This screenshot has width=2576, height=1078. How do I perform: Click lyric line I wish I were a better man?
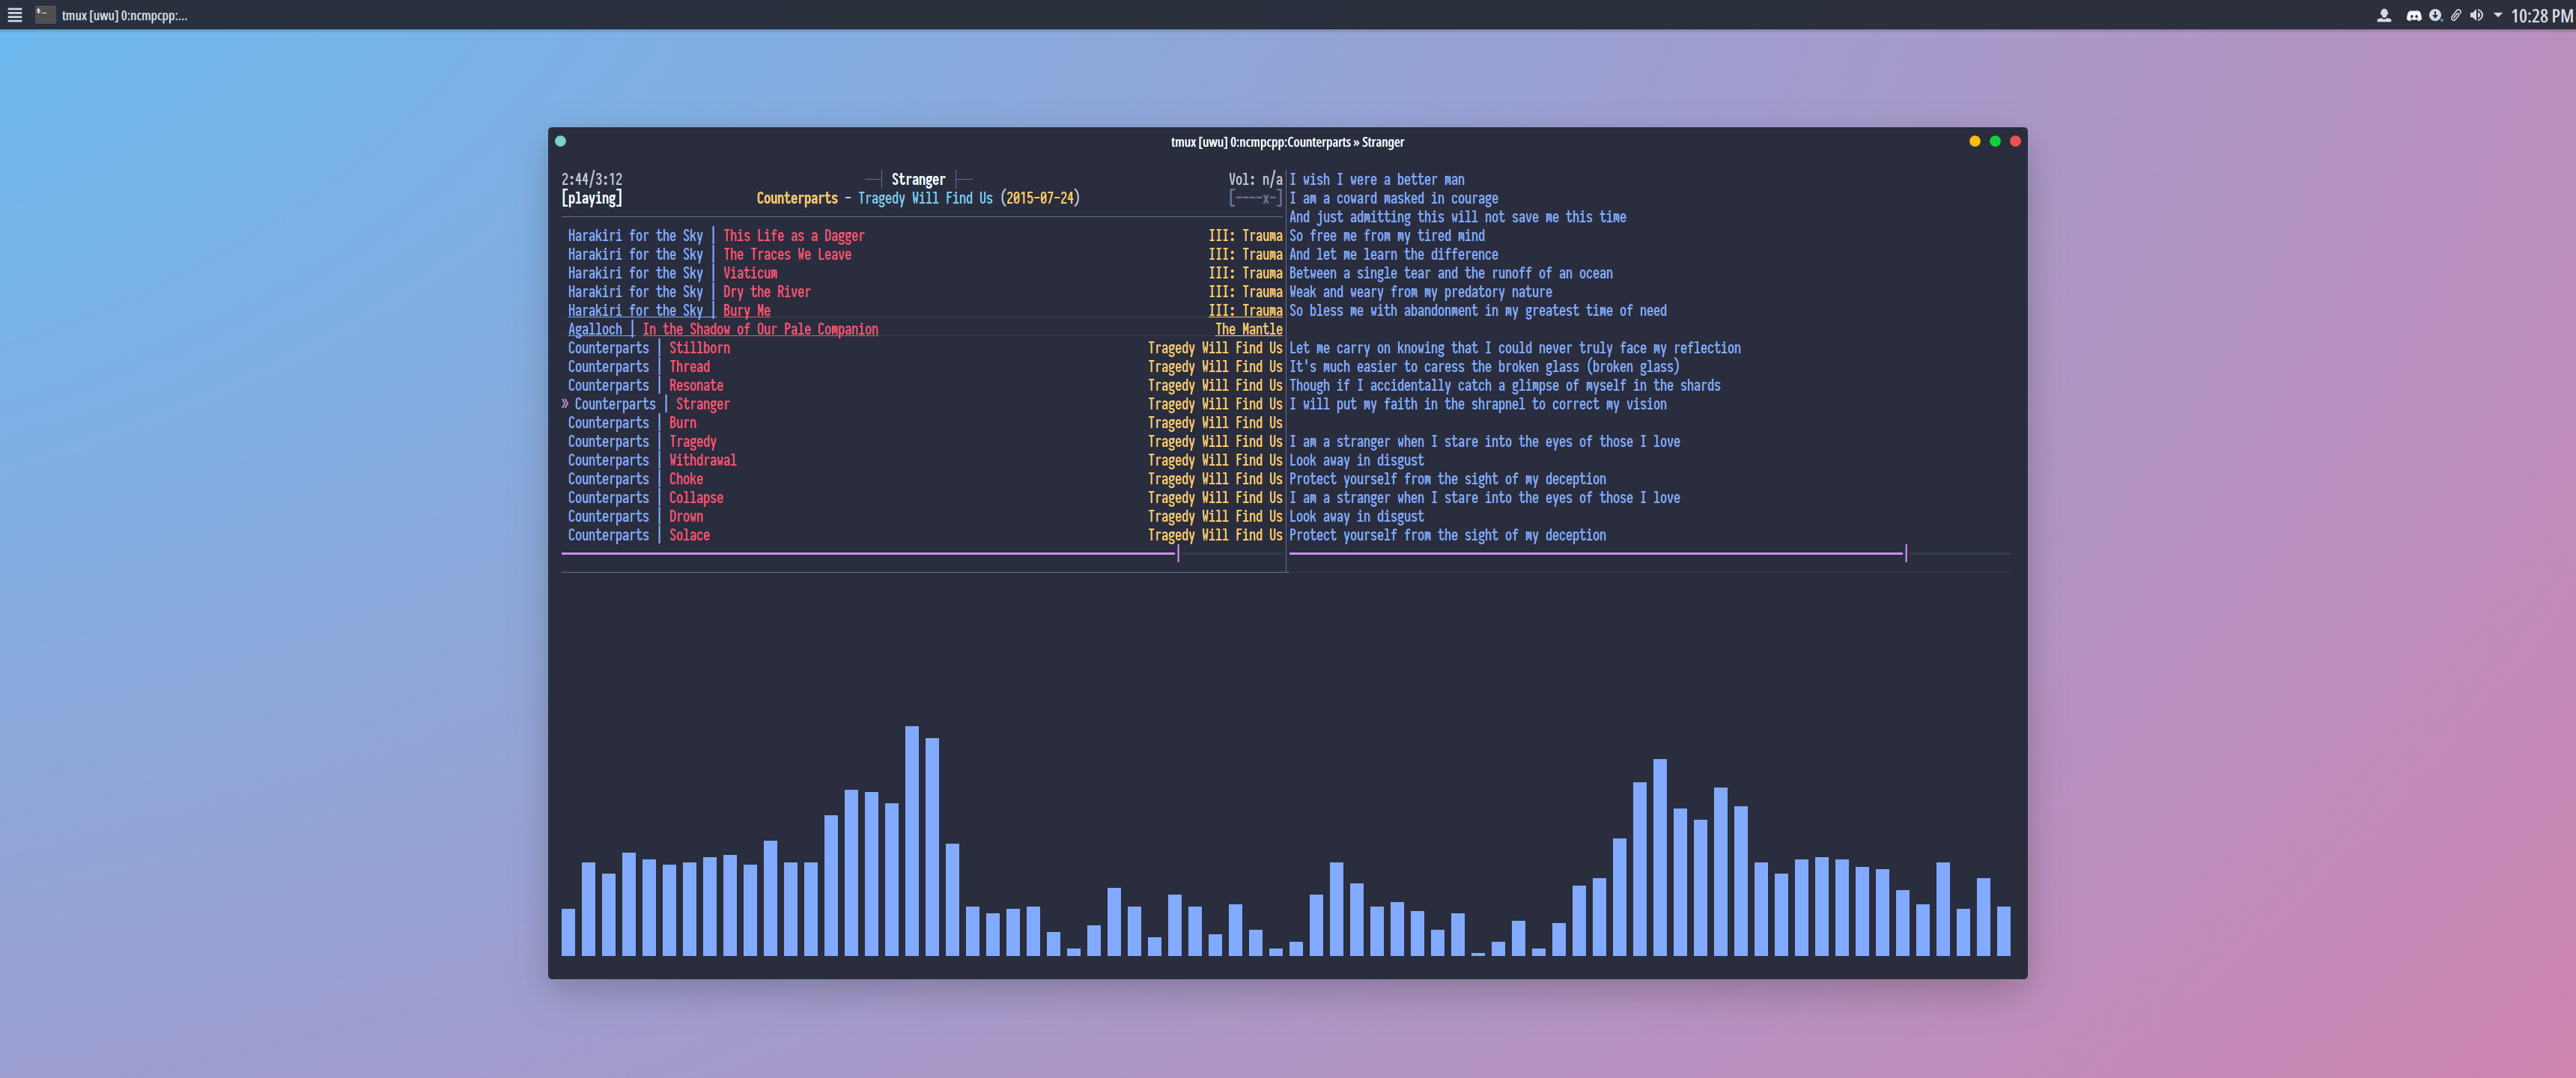[1377, 179]
